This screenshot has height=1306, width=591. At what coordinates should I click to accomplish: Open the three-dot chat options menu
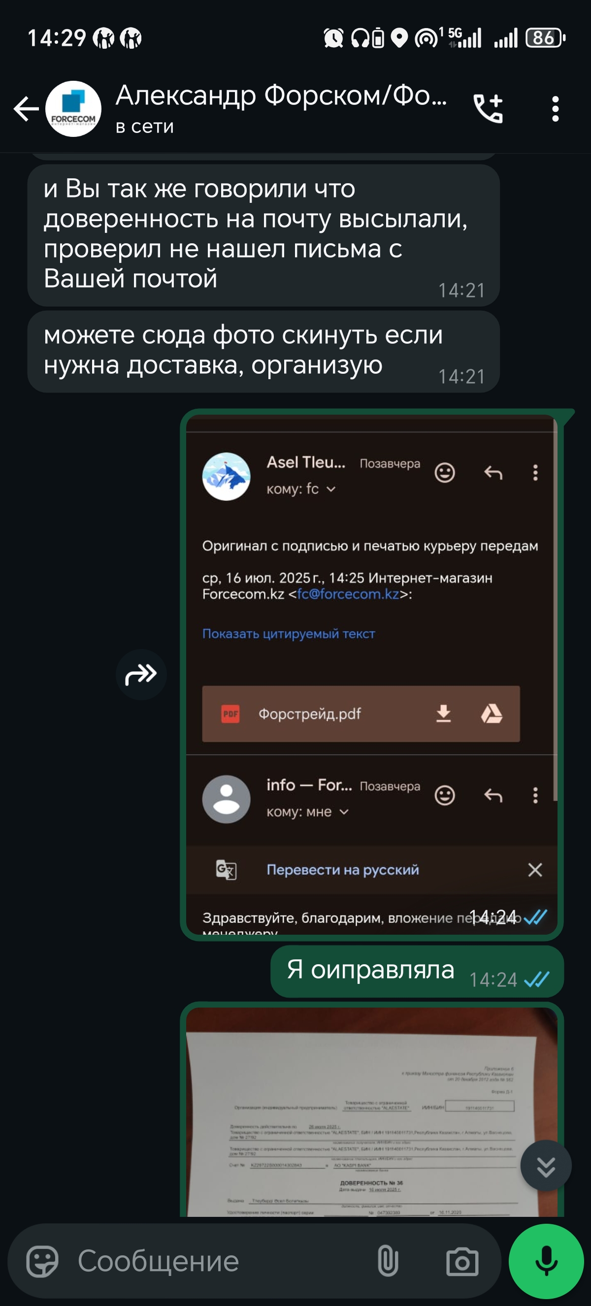(556, 108)
